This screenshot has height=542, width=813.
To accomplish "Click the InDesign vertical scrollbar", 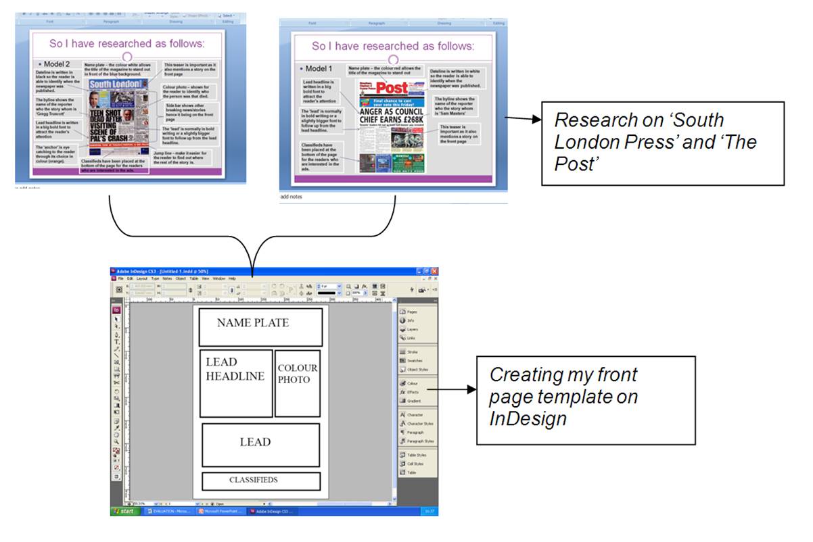I will pos(394,400).
